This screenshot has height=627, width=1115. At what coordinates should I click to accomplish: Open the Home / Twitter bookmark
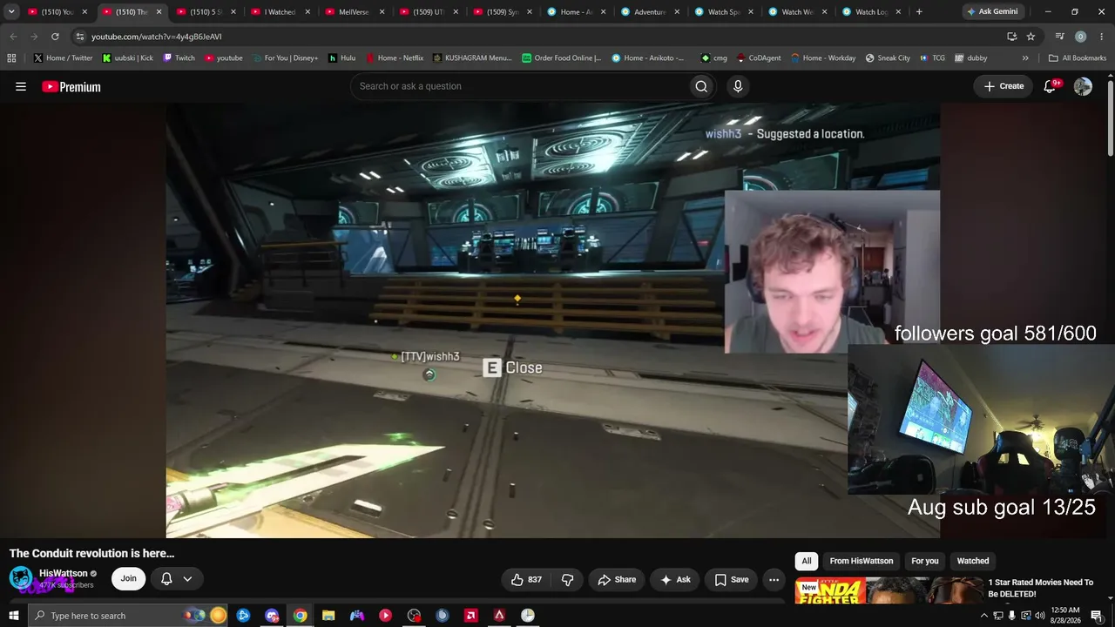[x=63, y=58]
